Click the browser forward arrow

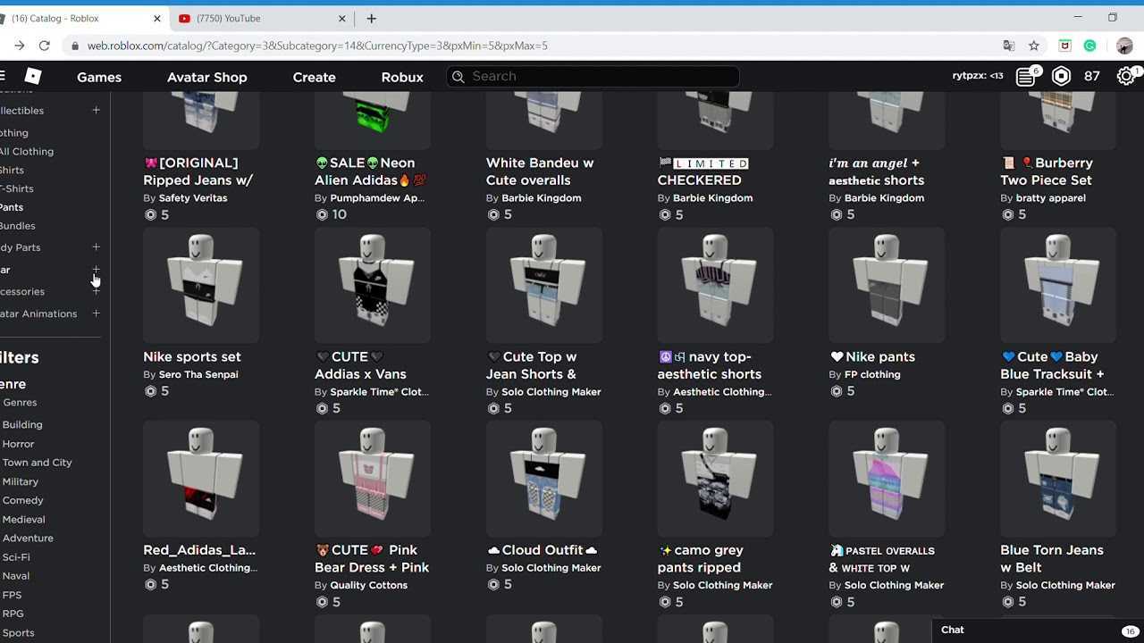tap(20, 46)
